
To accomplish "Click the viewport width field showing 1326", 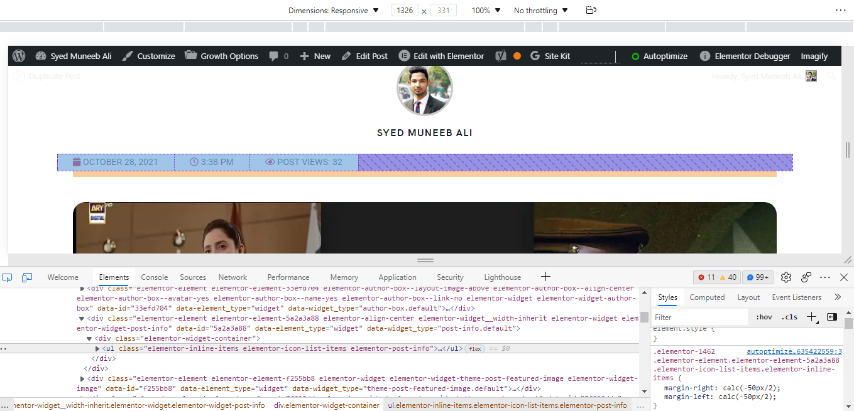I will [405, 10].
